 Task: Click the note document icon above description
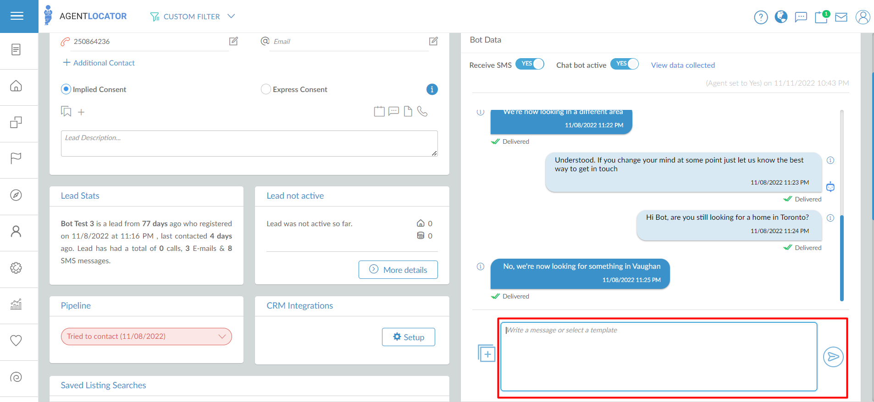(x=408, y=111)
